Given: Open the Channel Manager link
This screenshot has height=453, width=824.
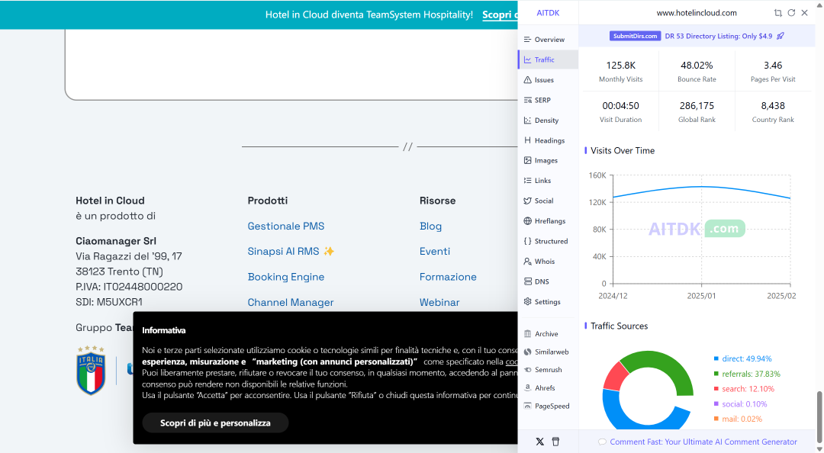Looking at the screenshot, I should [291, 302].
